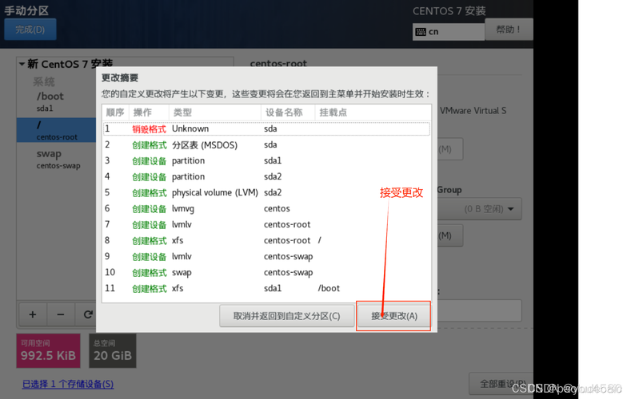This screenshot has height=399, width=623.
Task: Select the / centos-root mount point
Action: click(57, 130)
